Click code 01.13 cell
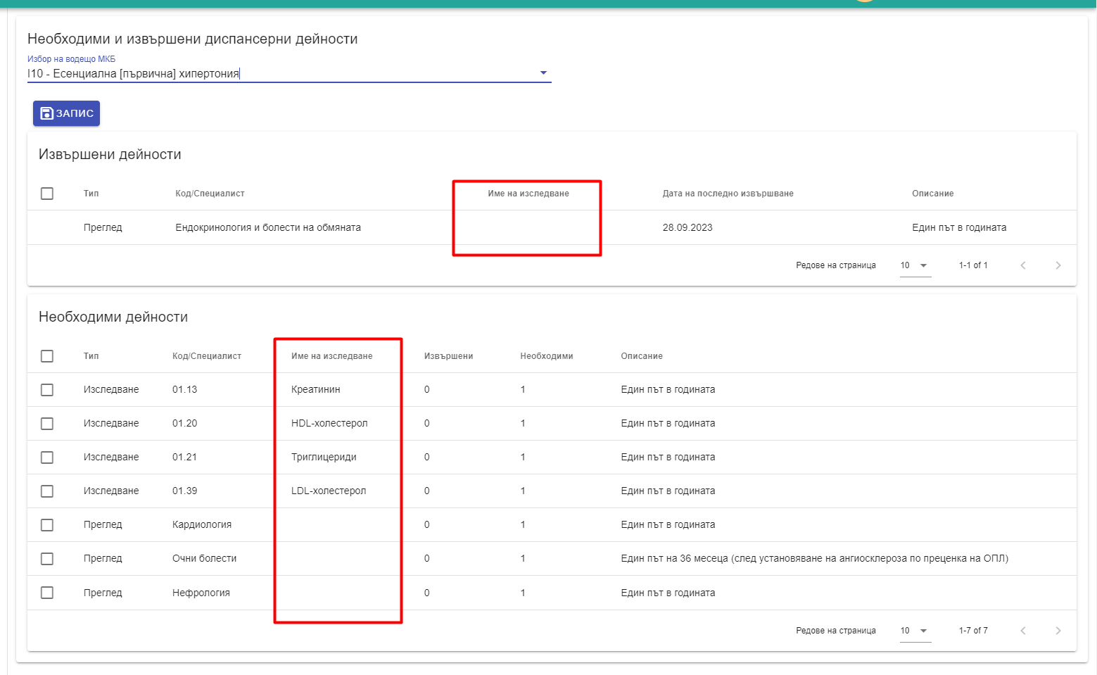The image size is (1097, 675). 185,389
